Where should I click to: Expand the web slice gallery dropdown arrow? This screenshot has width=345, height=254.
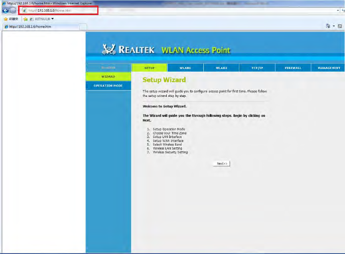pos(52,19)
